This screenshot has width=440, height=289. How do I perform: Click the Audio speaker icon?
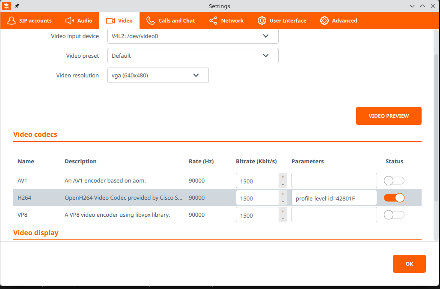click(70, 21)
